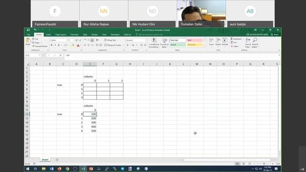This screenshot has height=172, width=306.
Task: Insert function with fx button
Action: tap(61, 55)
